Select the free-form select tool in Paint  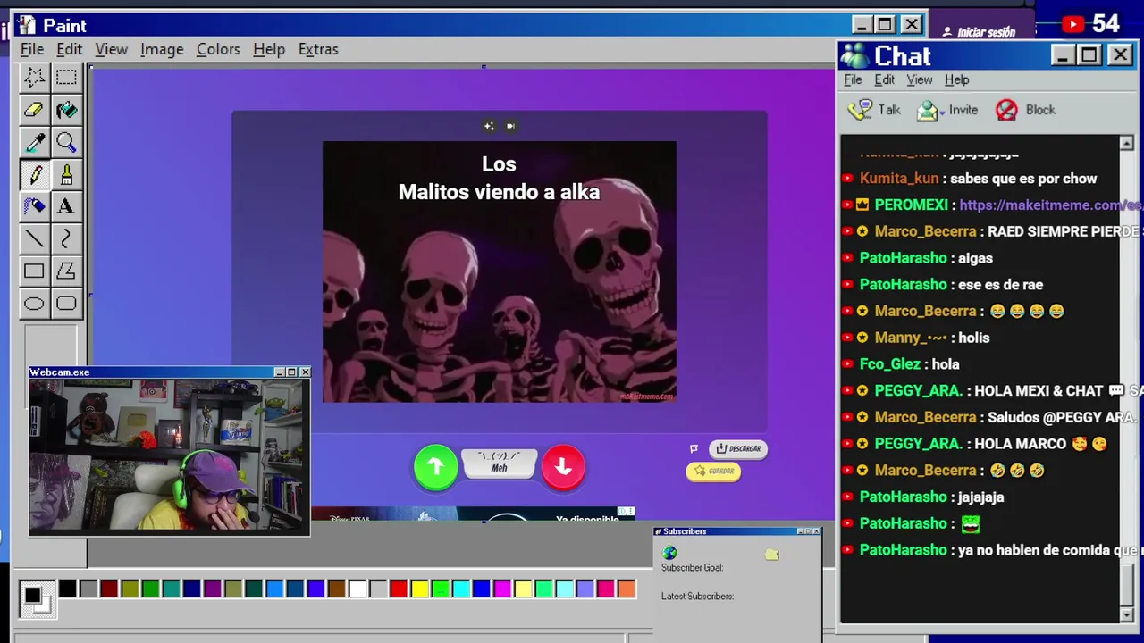pyautogui.click(x=34, y=78)
